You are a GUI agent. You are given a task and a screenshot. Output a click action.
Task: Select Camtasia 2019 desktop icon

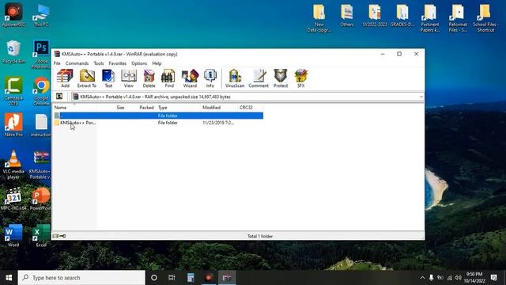click(13, 91)
